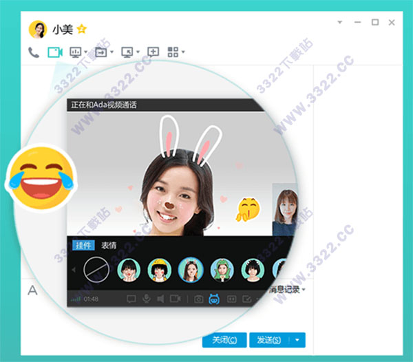Choose the hands-on-cheeks sticker, first avatar
This screenshot has width=413, height=362.
tap(129, 270)
